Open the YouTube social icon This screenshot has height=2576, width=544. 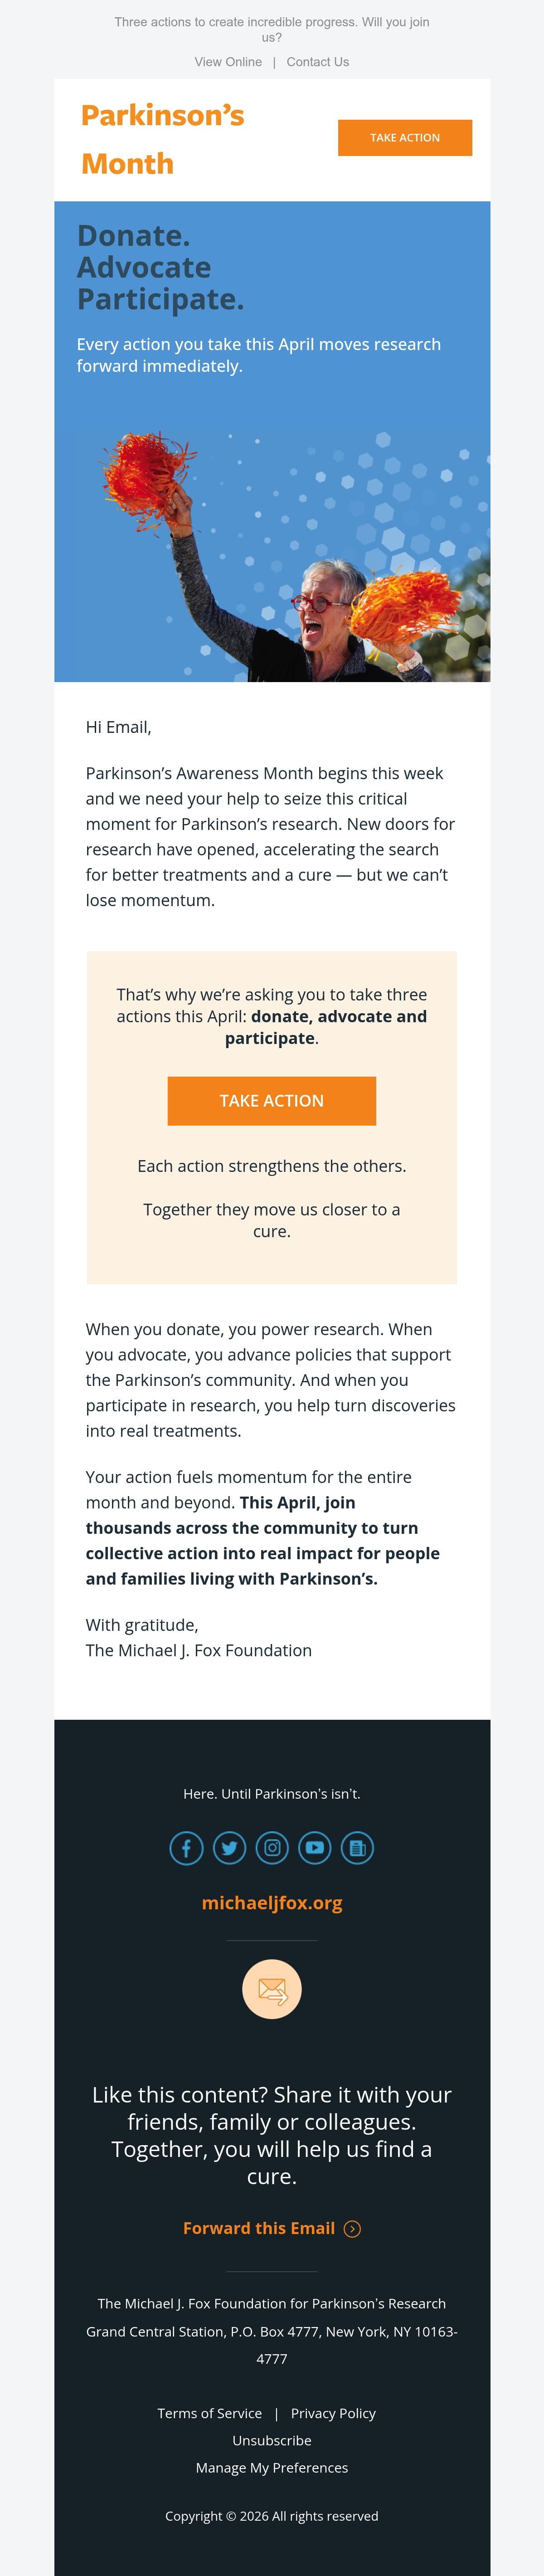[315, 1848]
